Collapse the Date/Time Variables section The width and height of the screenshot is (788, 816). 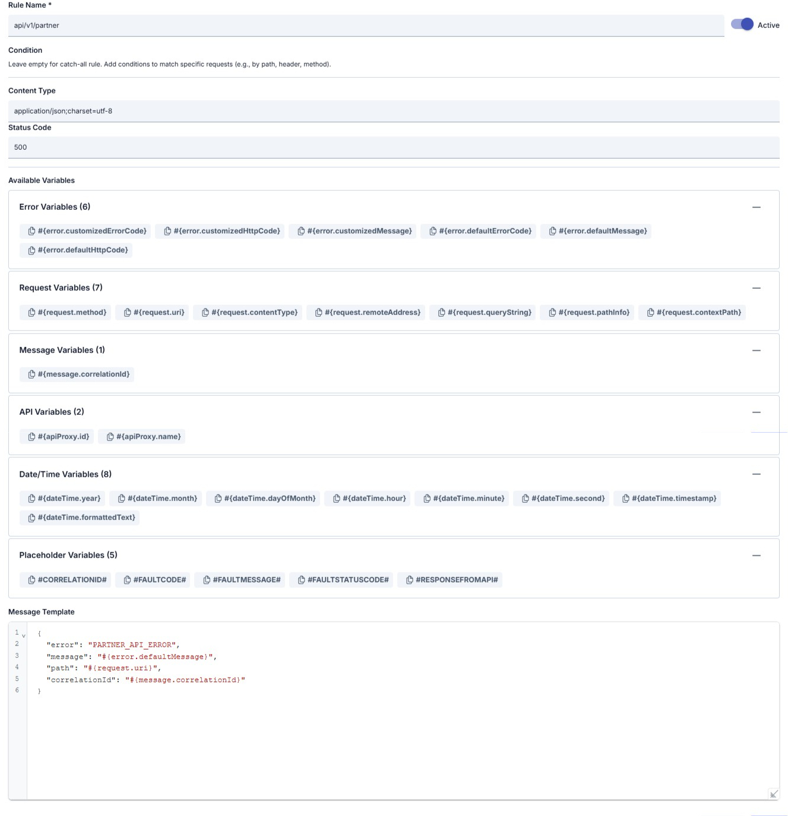point(757,474)
